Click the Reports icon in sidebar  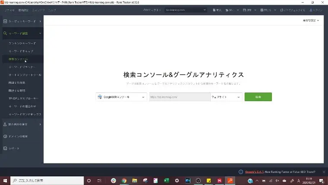click(5, 148)
